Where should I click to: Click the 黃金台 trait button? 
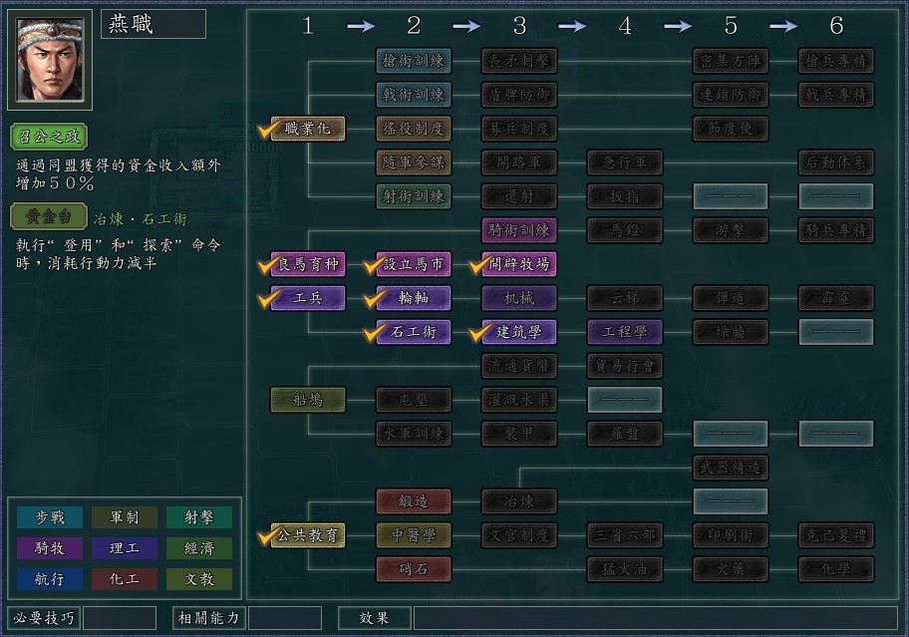coord(49,218)
